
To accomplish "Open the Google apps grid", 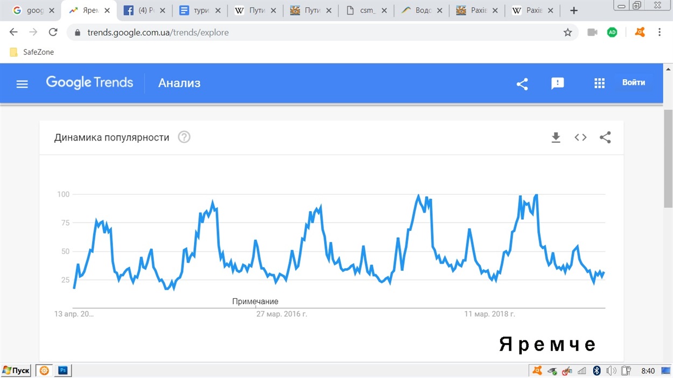I will click(599, 83).
